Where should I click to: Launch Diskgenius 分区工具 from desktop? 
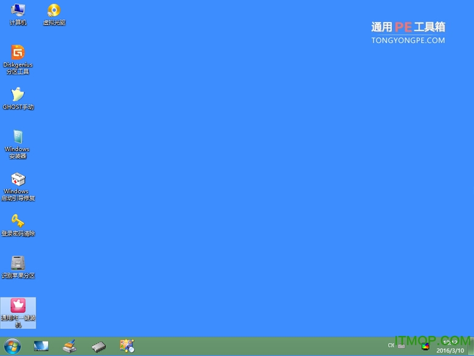point(18,58)
